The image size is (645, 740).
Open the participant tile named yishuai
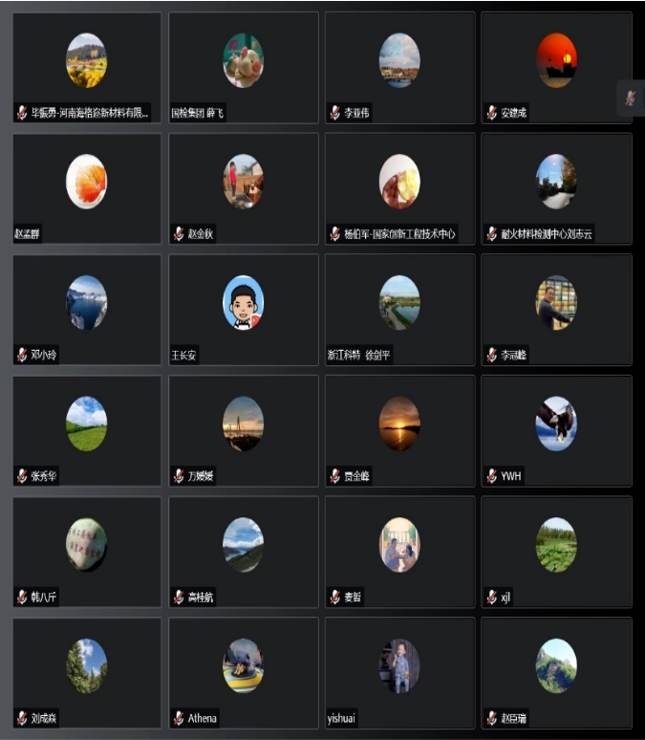click(400, 673)
